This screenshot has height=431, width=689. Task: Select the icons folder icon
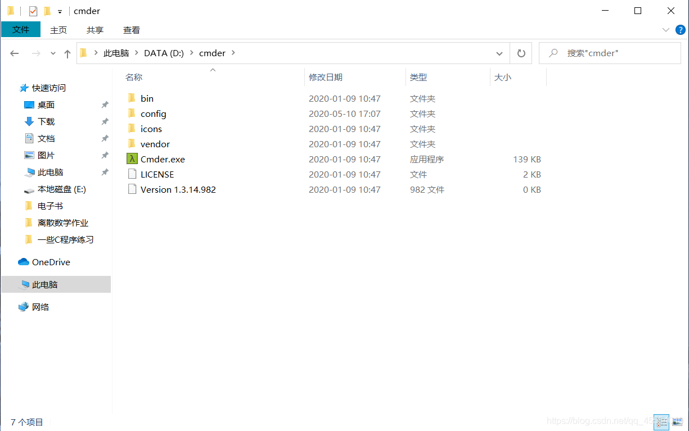132,129
